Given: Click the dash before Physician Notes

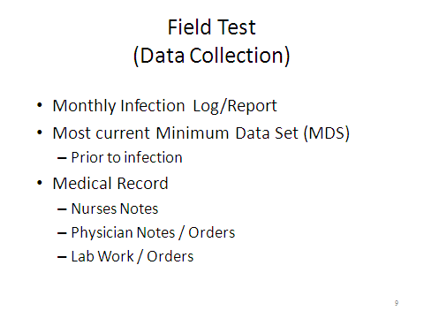Looking at the screenshot, I should pyautogui.click(x=62, y=233).
